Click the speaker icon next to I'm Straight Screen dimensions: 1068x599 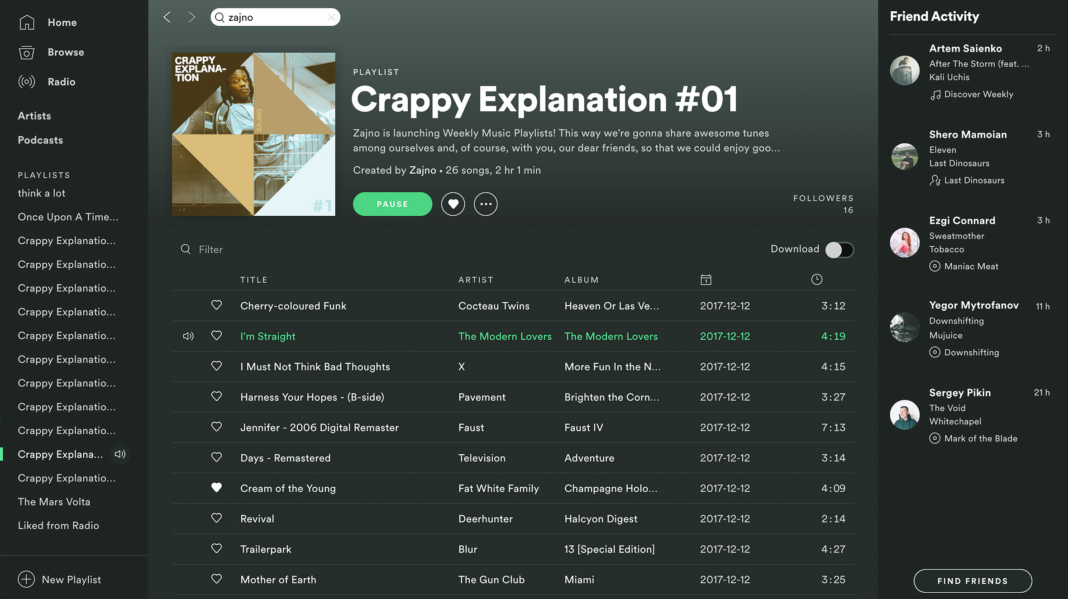click(x=188, y=336)
